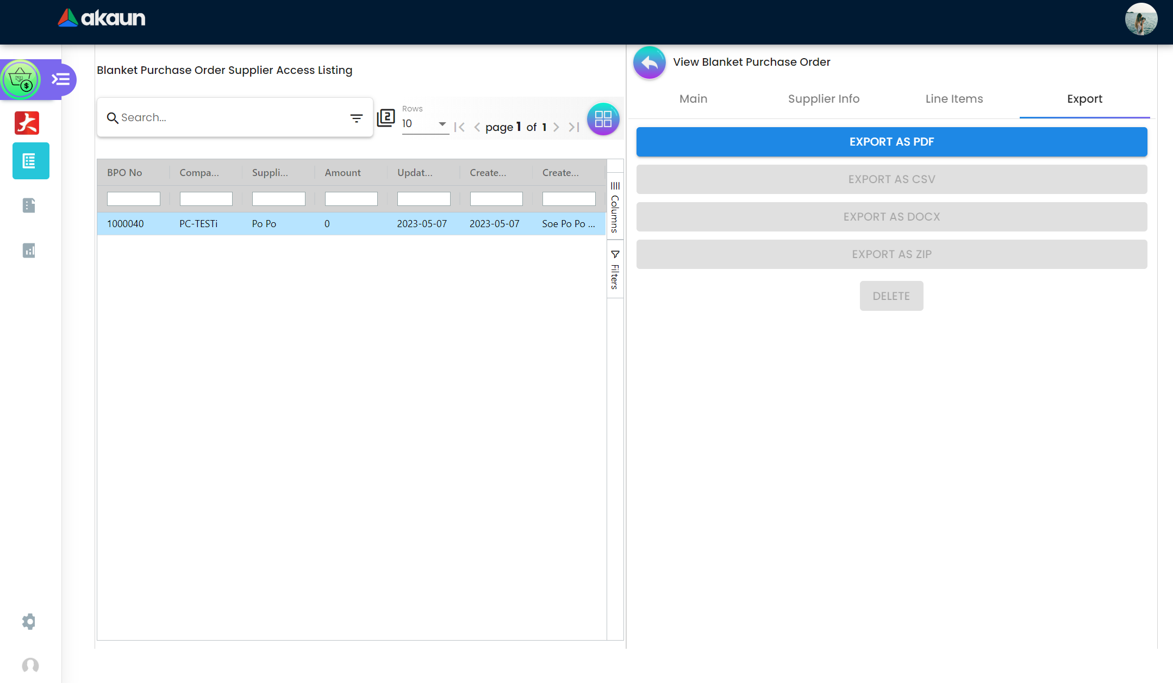Toggle the Columns side panel
Image resolution: width=1173 pixels, height=683 pixels.
[x=615, y=207]
